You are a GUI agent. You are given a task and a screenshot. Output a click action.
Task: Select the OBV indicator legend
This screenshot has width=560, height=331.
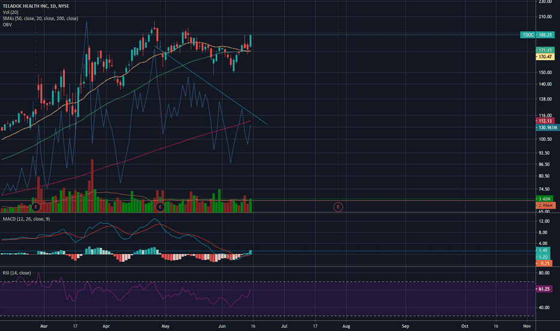coord(7,25)
